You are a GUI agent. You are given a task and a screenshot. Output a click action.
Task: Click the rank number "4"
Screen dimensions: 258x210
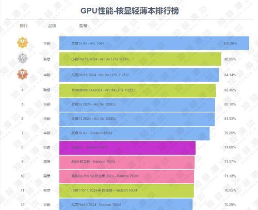tap(22, 90)
